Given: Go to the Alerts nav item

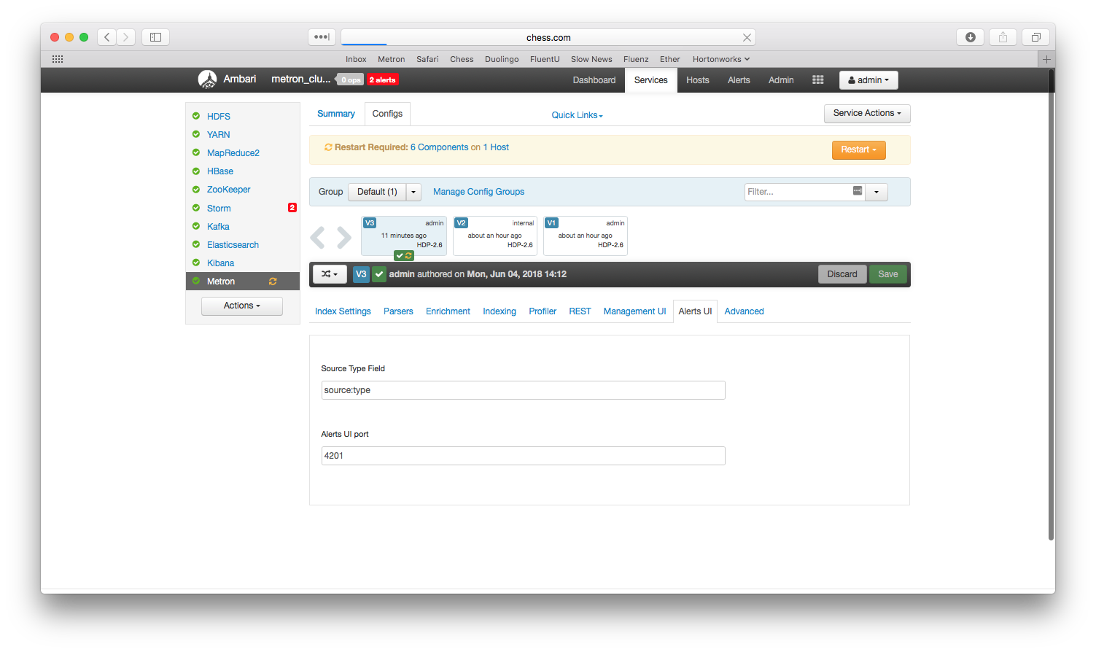Looking at the screenshot, I should [x=739, y=80].
